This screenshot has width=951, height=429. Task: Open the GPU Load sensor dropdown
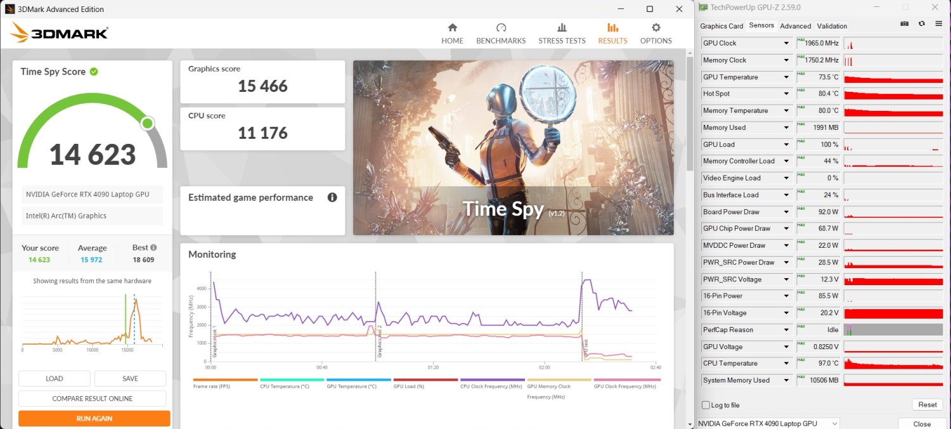[787, 144]
